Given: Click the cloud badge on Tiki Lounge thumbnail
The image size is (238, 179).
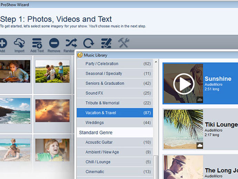Looking at the screenshot, I should tap(200, 145).
